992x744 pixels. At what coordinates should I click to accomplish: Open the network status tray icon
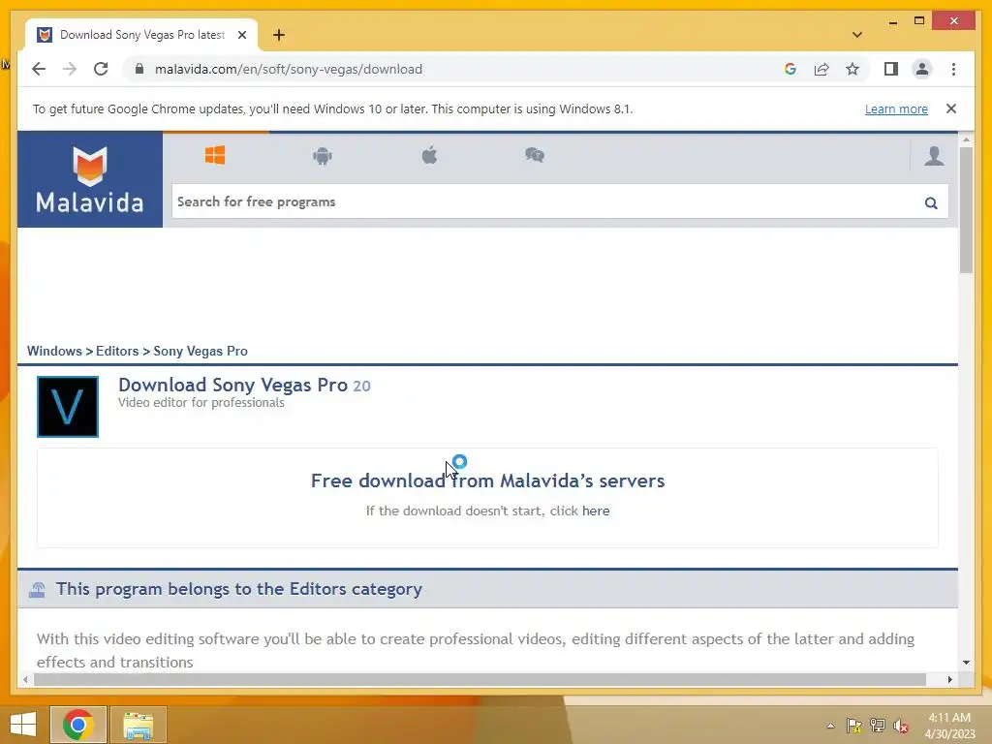(x=878, y=726)
